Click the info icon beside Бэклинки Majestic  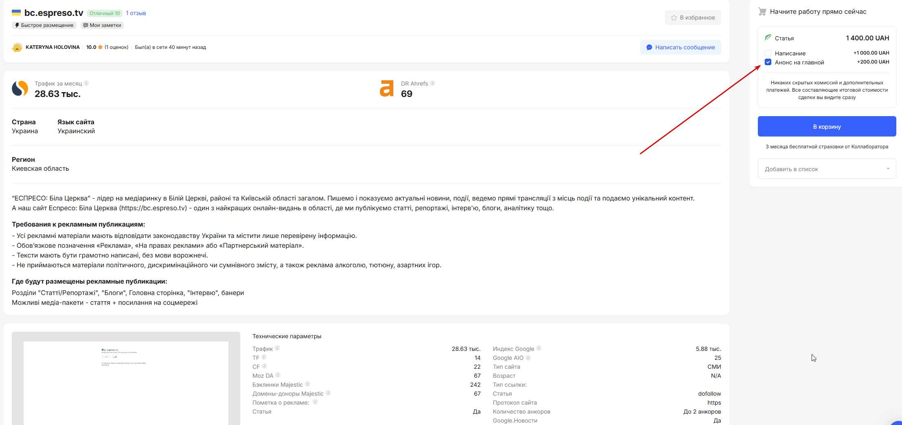(307, 384)
